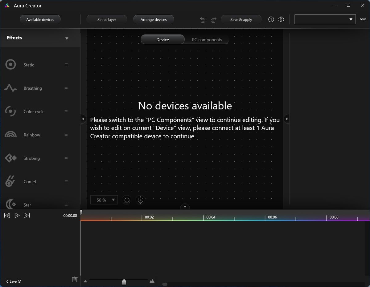This screenshot has height=287, width=370.
Task: Choose the Strobing effect icon
Action: pyautogui.click(x=10, y=158)
